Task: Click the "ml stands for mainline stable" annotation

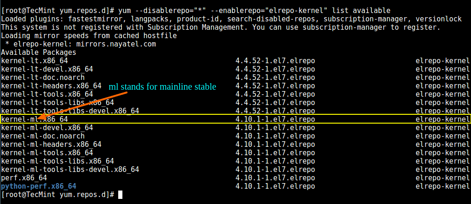Action: coord(162,87)
